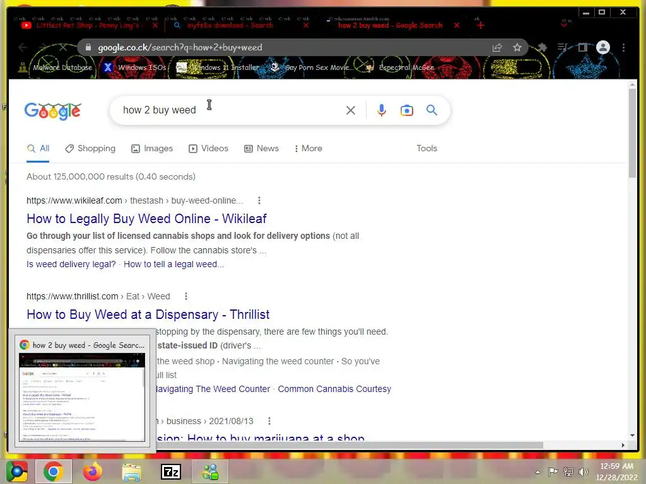Open a new tab with the plus button

coord(480,25)
